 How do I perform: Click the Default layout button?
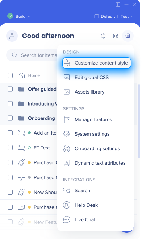point(105,16)
